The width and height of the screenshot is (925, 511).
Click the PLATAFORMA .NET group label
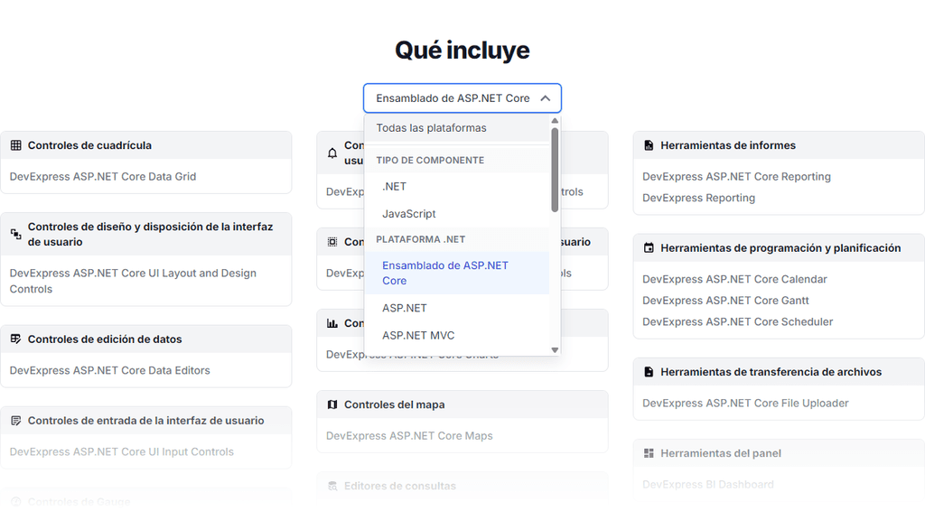point(421,239)
